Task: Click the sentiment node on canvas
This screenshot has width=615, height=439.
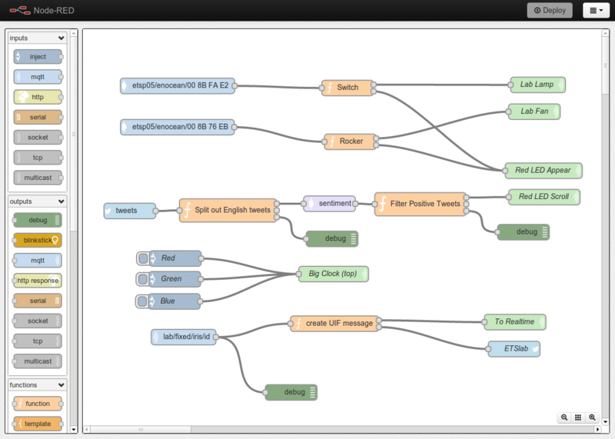Action: click(x=330, y=203)
